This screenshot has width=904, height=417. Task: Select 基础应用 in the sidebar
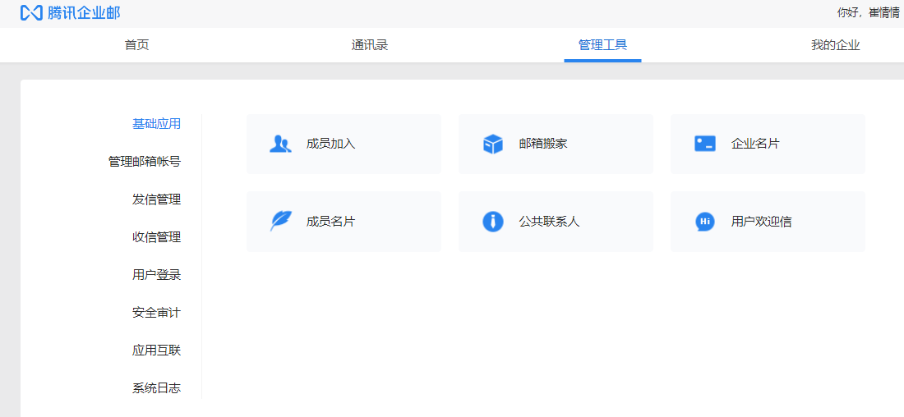click(156, 124)
